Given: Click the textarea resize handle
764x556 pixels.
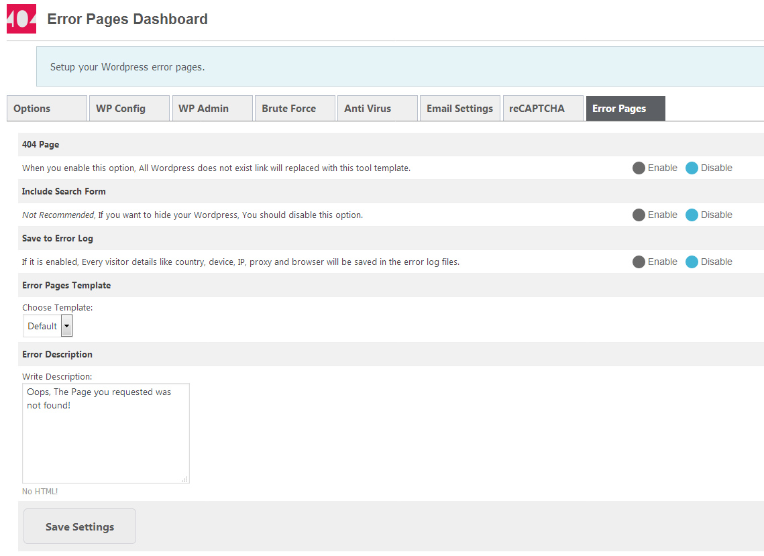Looking at the screenshot, I should pyautogui.click(x=184, y=479).
